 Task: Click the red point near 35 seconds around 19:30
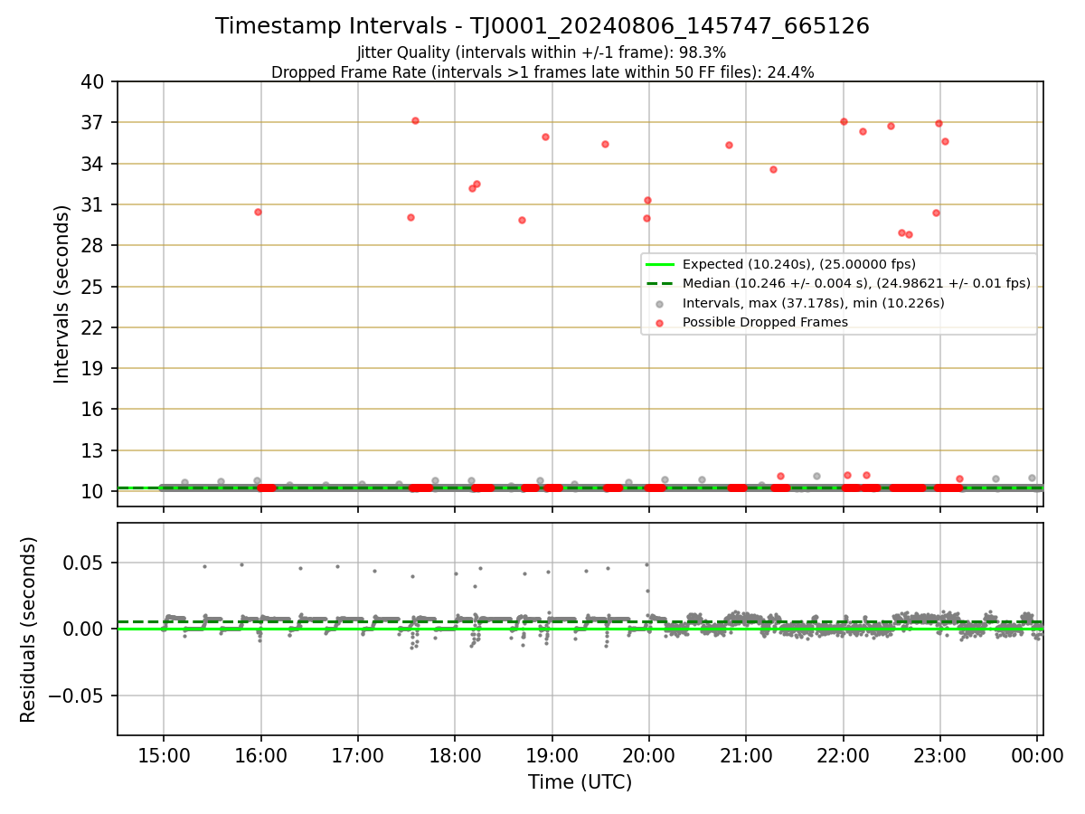(605, 144)
